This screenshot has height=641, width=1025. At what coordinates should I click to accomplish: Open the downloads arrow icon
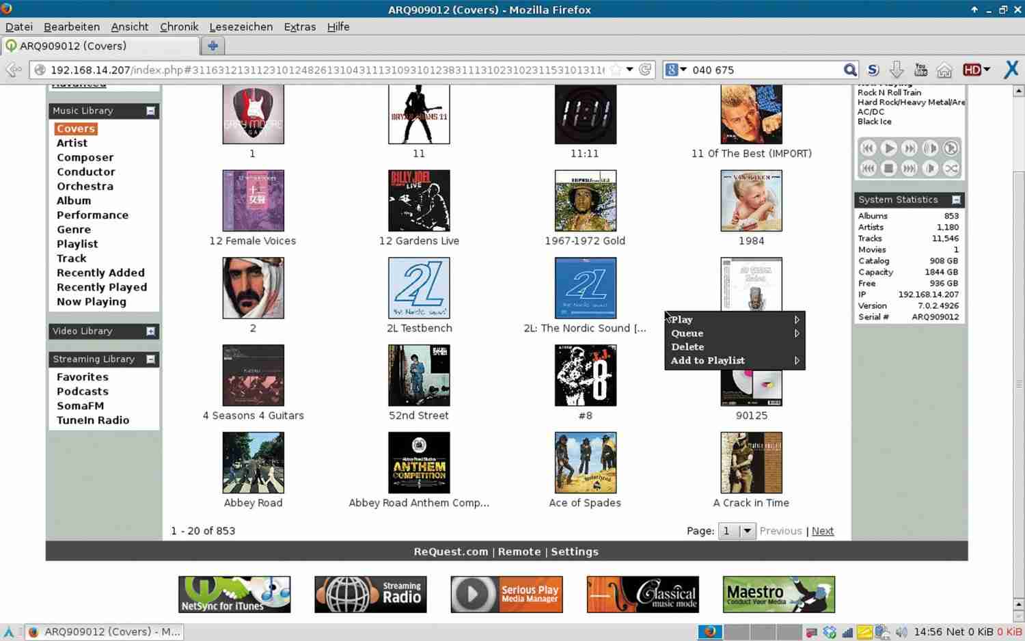[897, 70]
